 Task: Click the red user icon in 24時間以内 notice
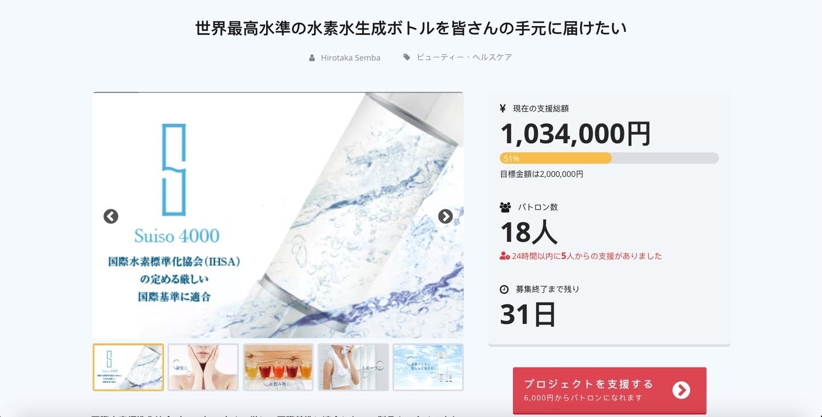[504, 256]
